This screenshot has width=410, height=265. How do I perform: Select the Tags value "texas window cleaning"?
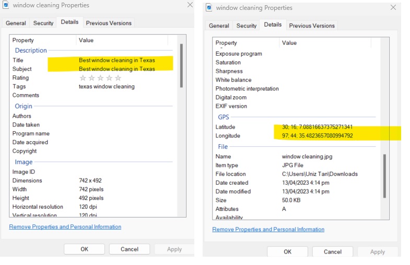click(107, 86)
